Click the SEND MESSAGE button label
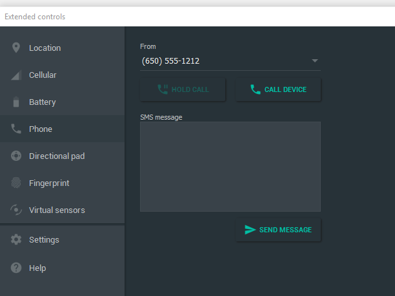Viewport: 395px width, 296px height. 285,230
